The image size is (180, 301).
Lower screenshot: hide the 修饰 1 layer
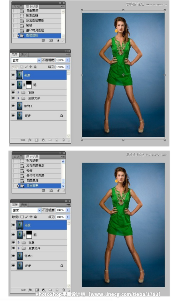[x=13, y=256]
